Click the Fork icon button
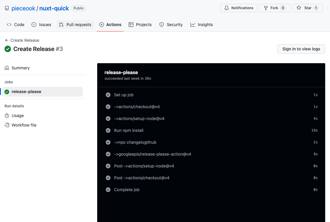This screenshot has width=330, height=222. pyautogui.click(x=266, y=8)
